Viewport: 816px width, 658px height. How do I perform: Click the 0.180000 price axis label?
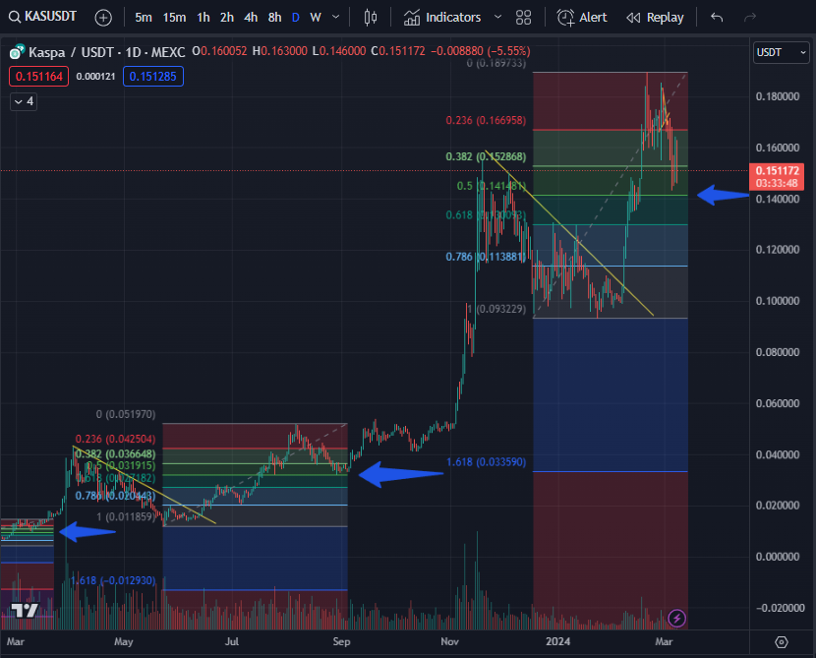point(778,96)
